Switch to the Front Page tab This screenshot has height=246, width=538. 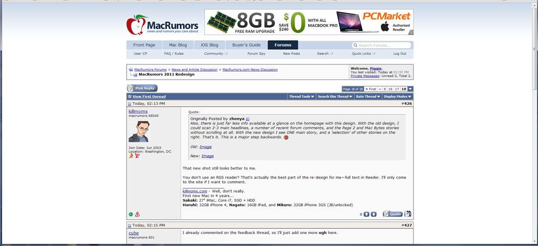pyautogui.click(x=144, y=45)
